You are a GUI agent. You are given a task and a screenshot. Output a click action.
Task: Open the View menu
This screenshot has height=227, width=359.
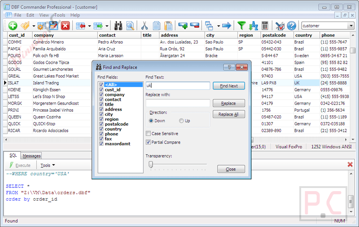44,15
